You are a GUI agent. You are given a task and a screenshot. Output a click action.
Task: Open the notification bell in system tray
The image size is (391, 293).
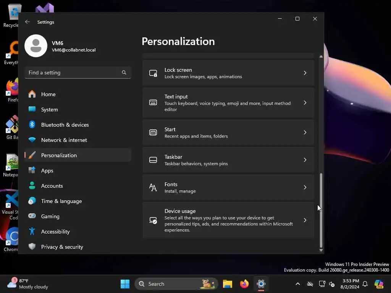(365, 284)
